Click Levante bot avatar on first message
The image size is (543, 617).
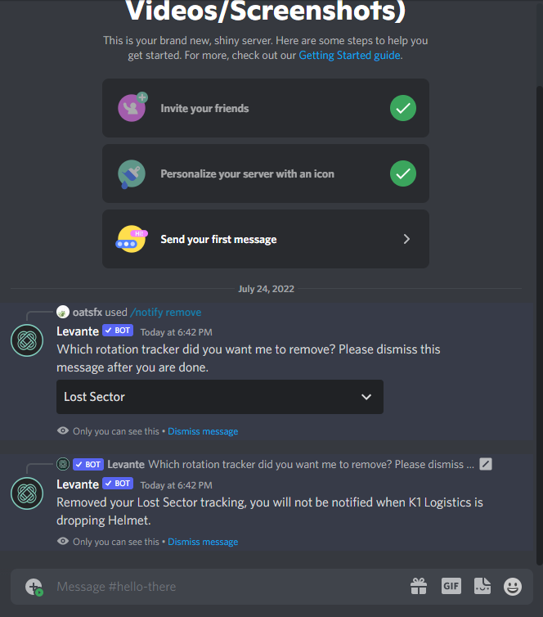(27, 340)
